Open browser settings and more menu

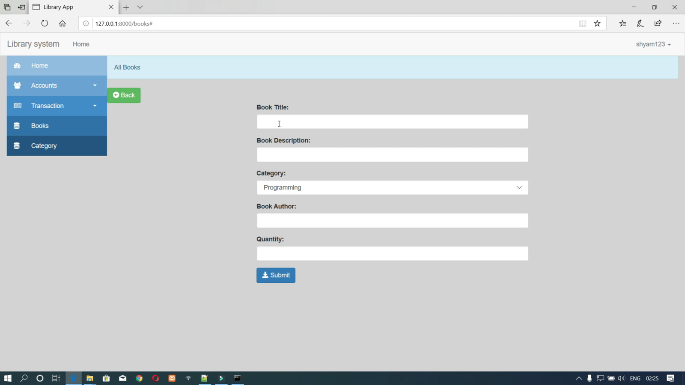676,24
